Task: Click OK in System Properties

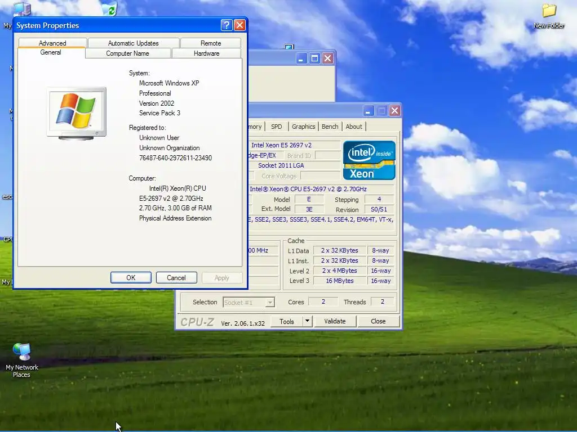Action: [131, 278]
